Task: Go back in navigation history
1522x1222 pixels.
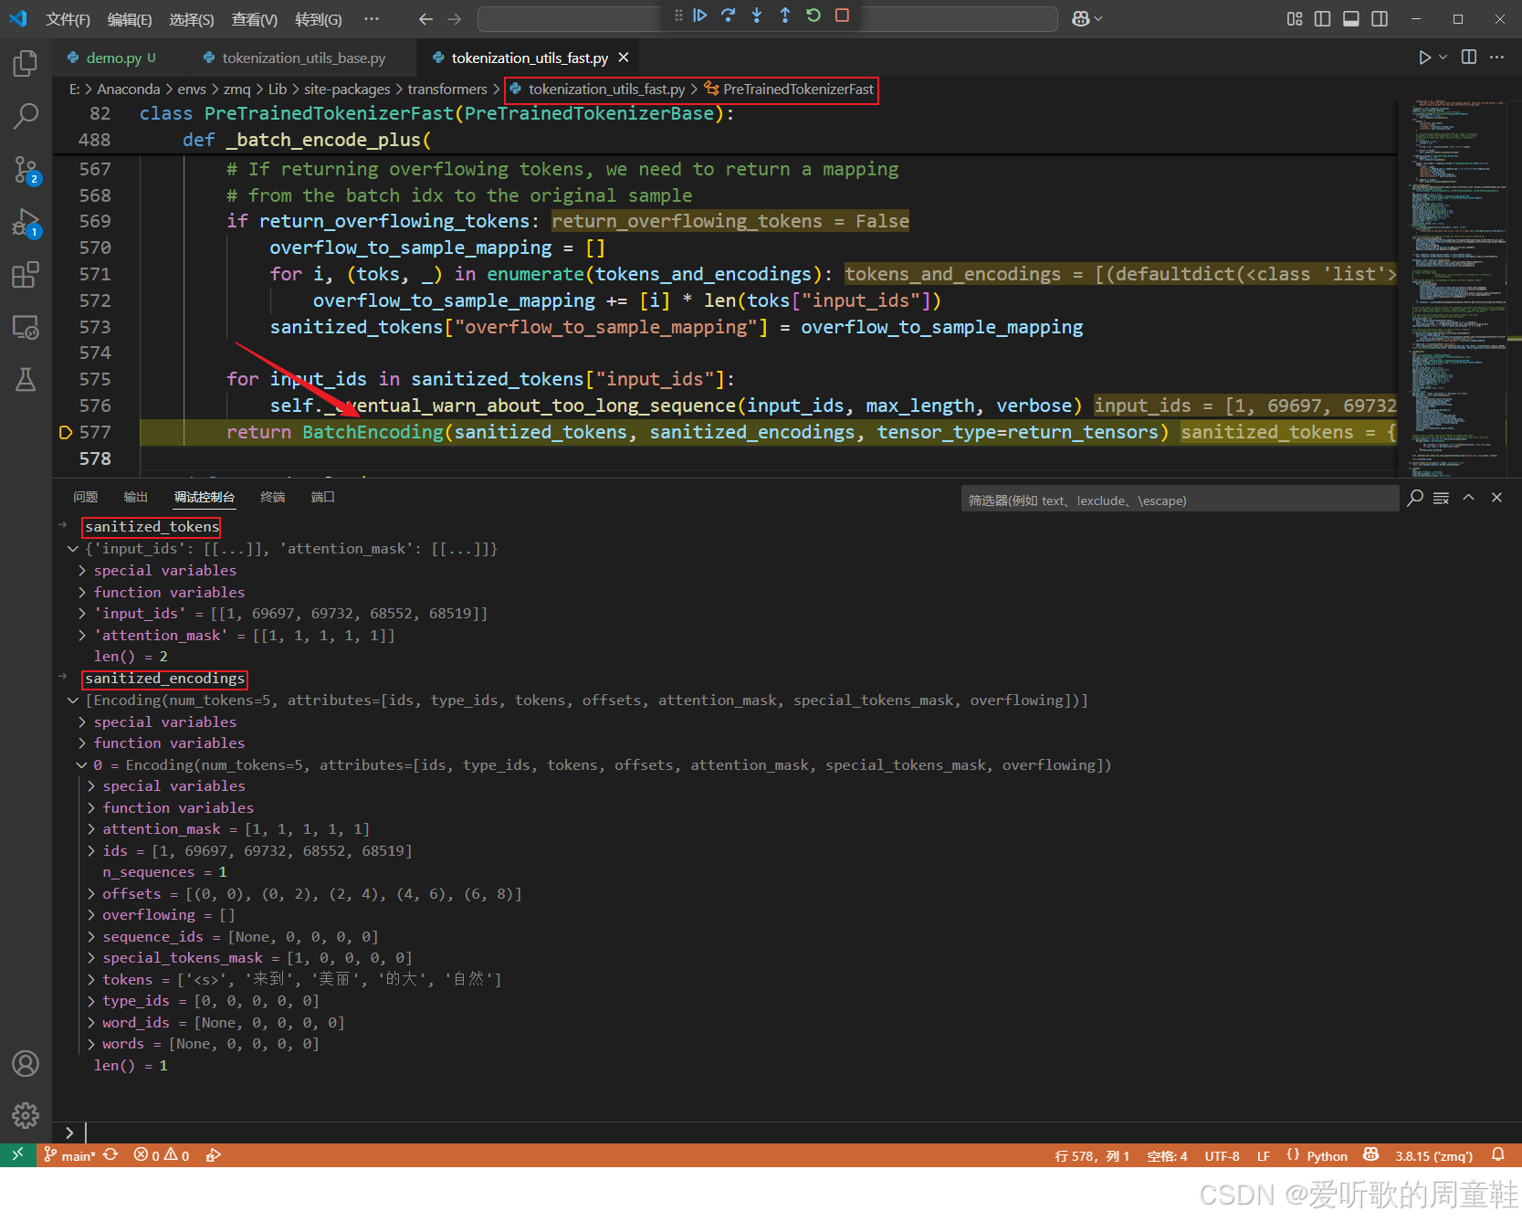Action: point(425,18)
